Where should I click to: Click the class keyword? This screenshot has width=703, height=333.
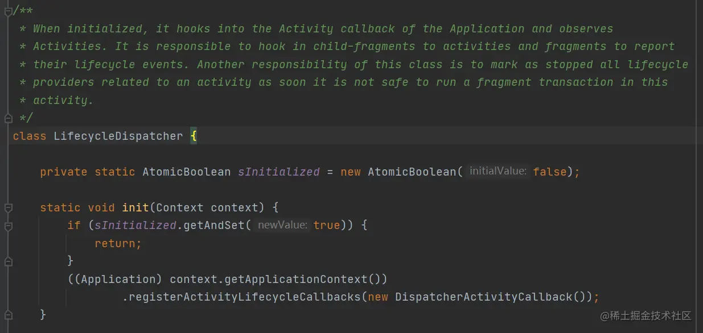click(x=30, y=136)
